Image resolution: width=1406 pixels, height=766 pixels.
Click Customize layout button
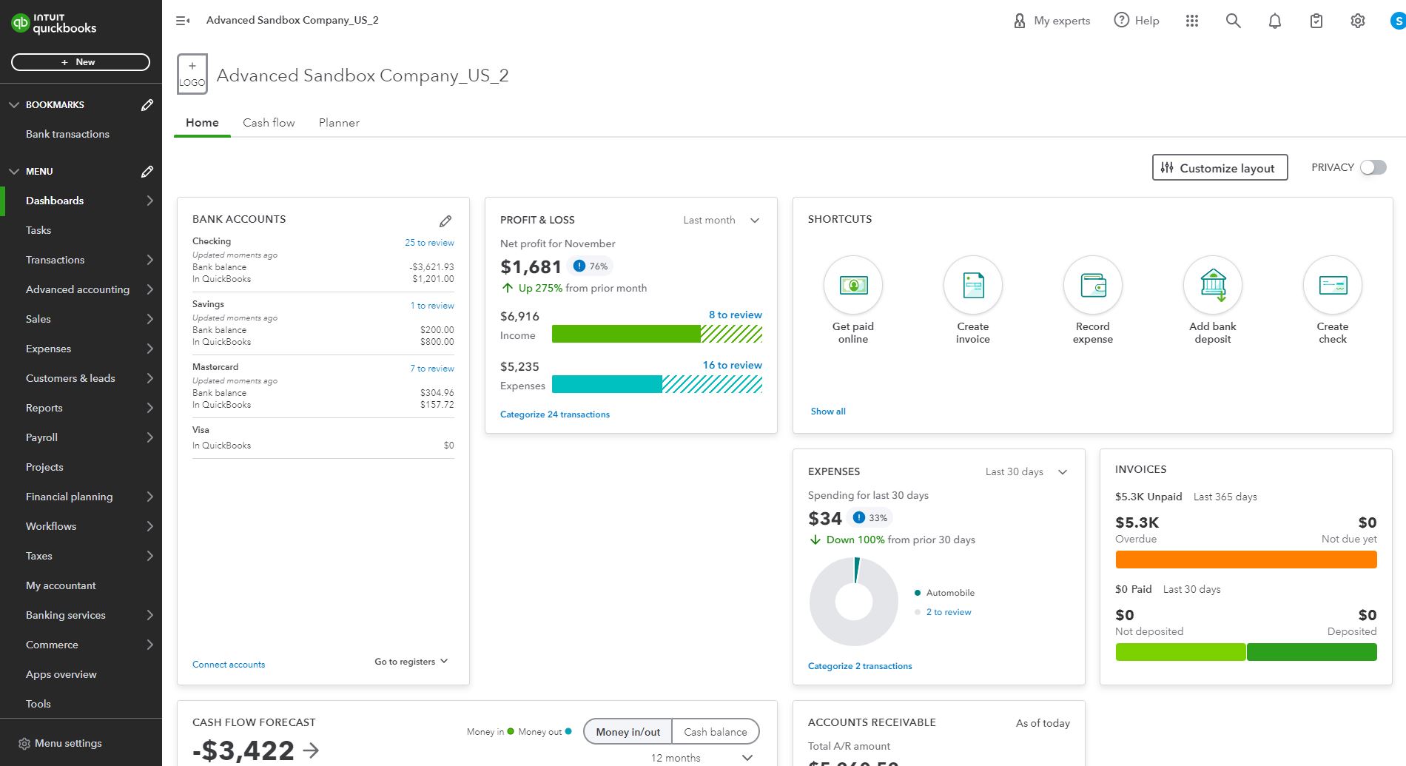tap(1220, 167)
